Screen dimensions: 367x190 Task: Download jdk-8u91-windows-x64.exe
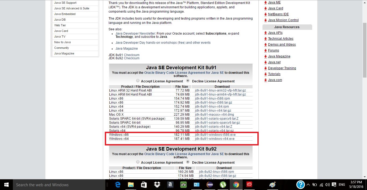pyautogui.click(x=215, y=139)
